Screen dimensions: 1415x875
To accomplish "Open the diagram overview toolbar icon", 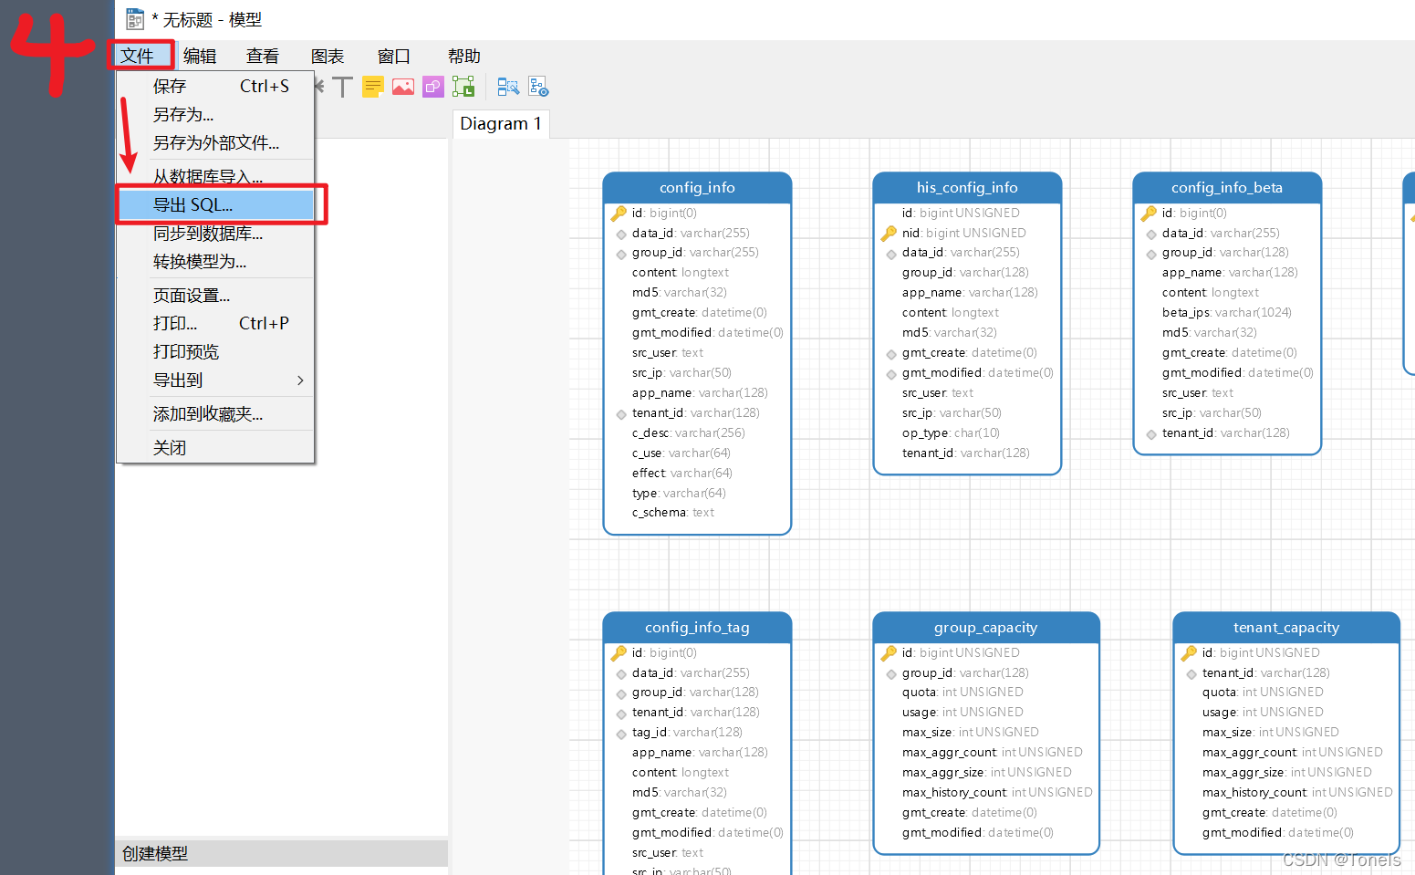I will coord(538,86).
